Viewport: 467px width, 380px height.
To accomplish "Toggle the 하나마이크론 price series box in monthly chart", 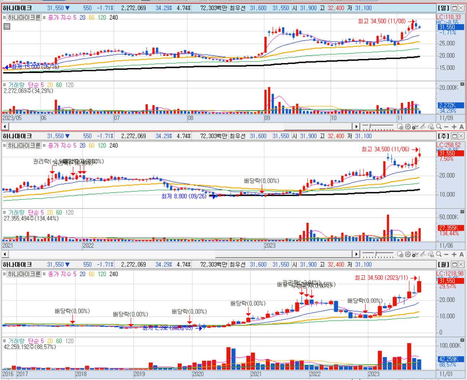I will (x=5, y=274).
